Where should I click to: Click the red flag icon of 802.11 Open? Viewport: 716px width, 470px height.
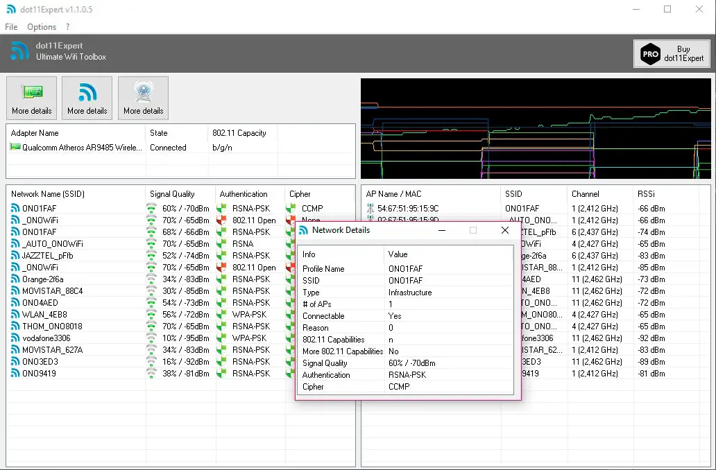pos(222,220)
